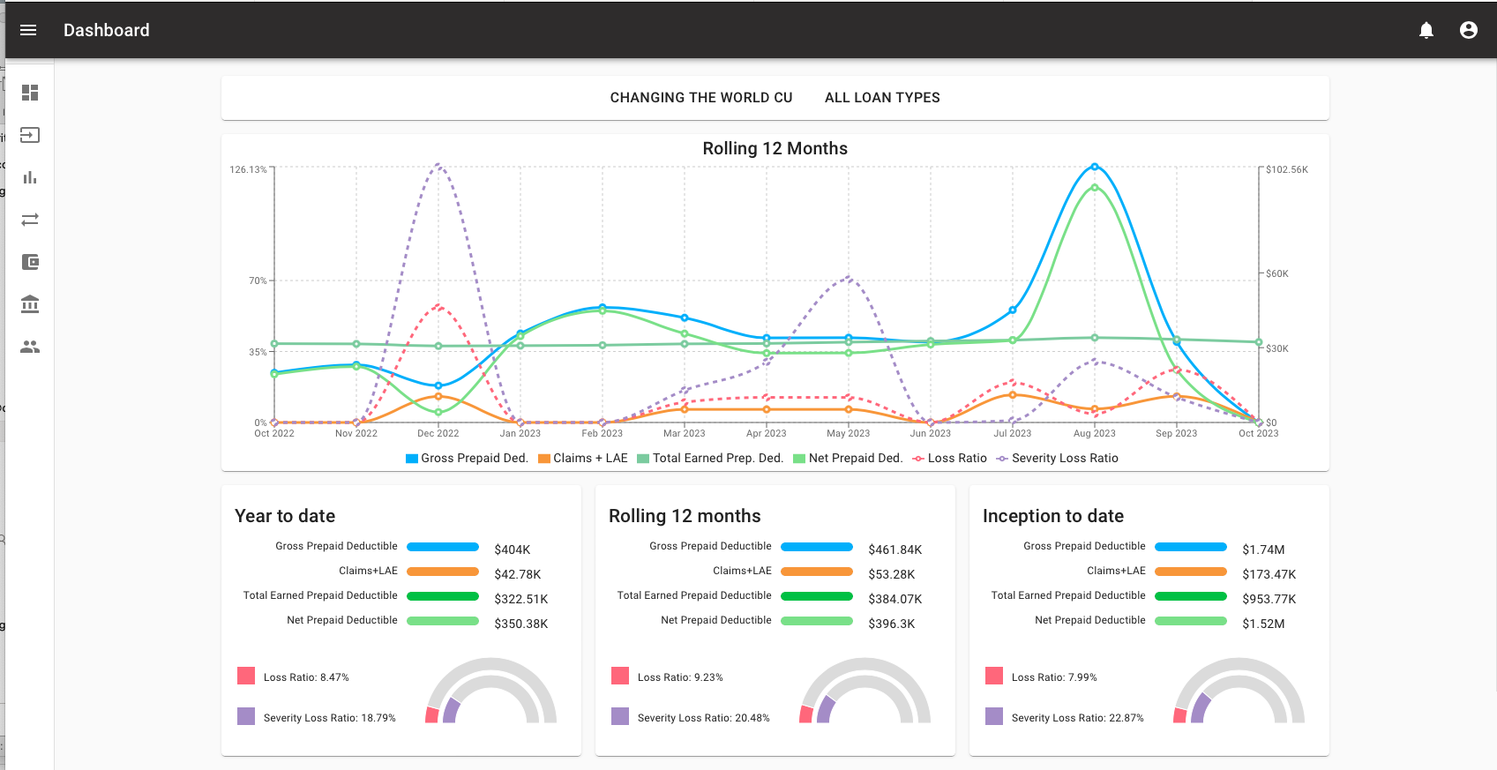Open the transfer arrows sidebar icon
This screenshot has height=770, width=1497.
click(30, 220)
